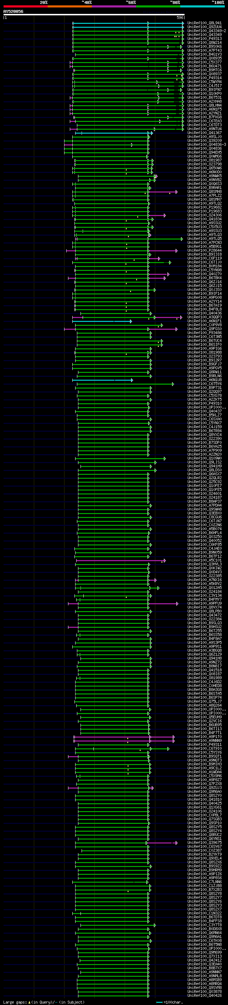Open hit UniRef100_Q8L941
Viewport: 228px width, 1005px height.
[x=204, y=23]
